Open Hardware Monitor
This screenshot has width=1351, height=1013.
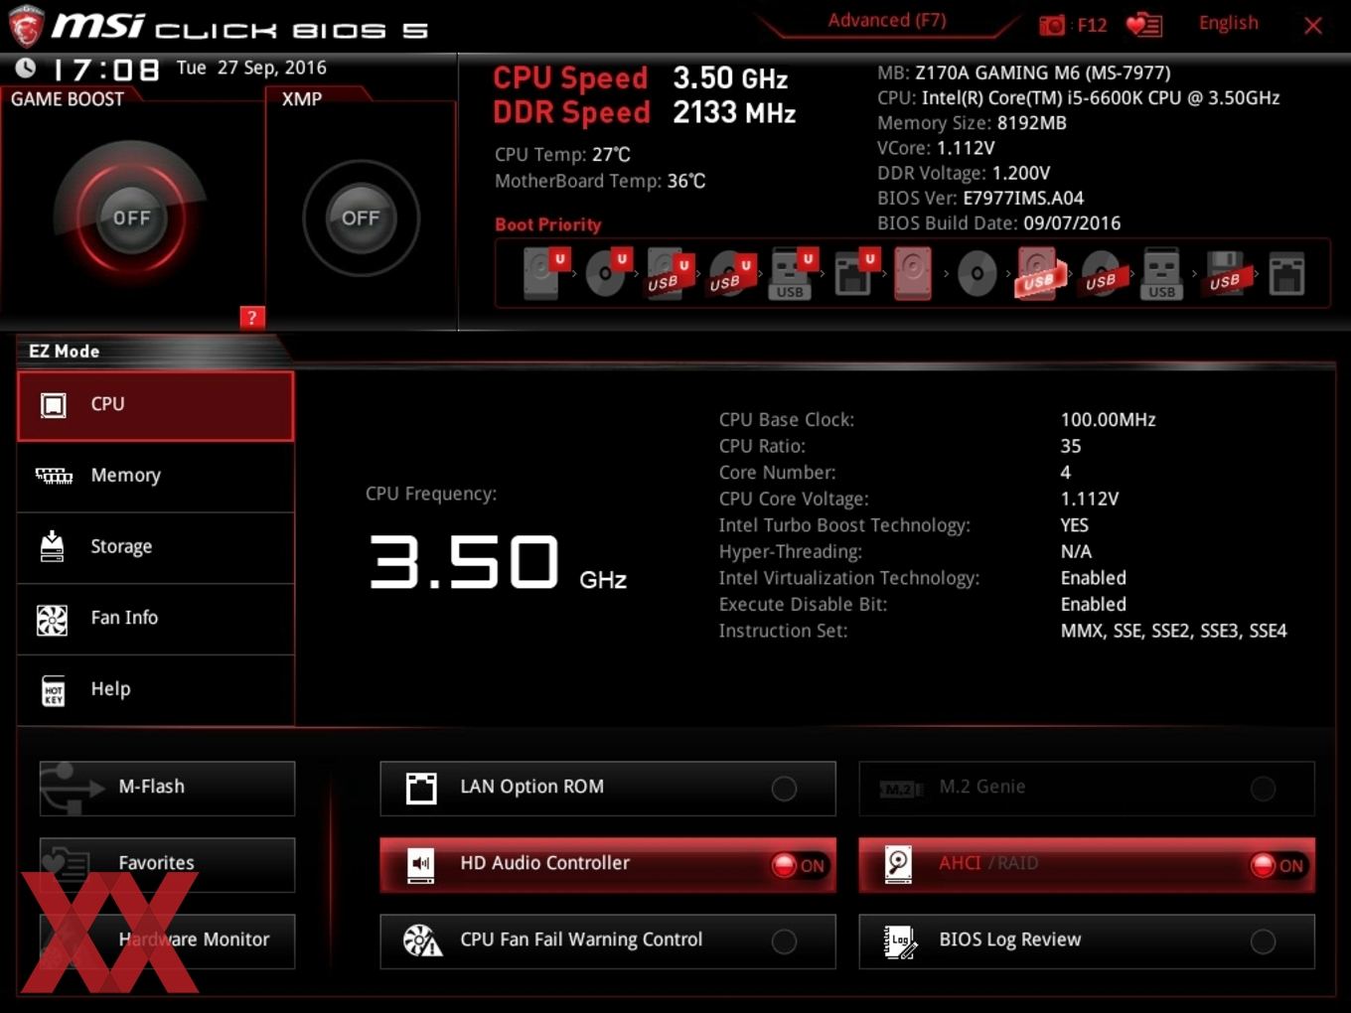(x=167, y=941)
